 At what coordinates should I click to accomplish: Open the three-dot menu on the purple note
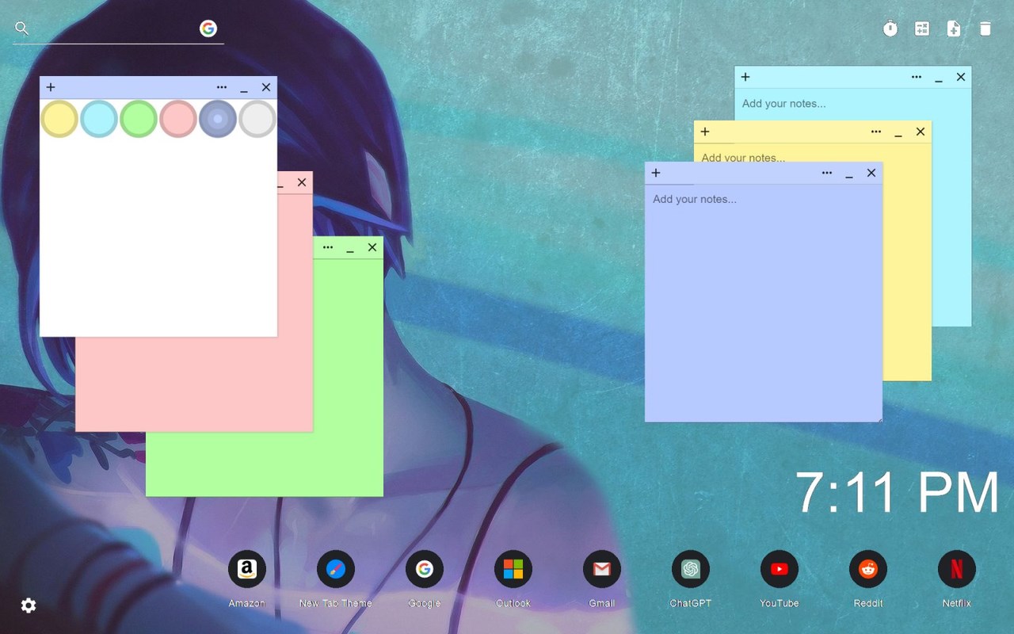coord(827,173)
